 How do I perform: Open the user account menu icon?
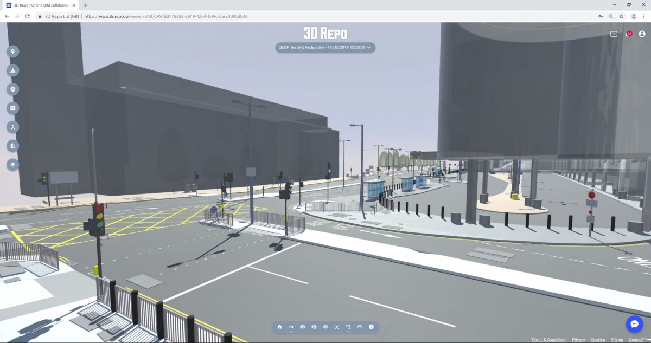click(642, 34)
